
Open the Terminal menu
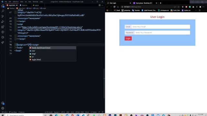(35, 2)
